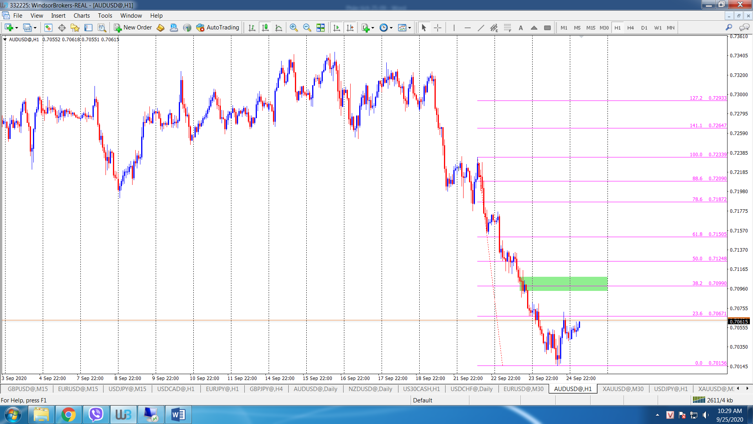Toggle the Data Window crosshair icon

[62, 27]
